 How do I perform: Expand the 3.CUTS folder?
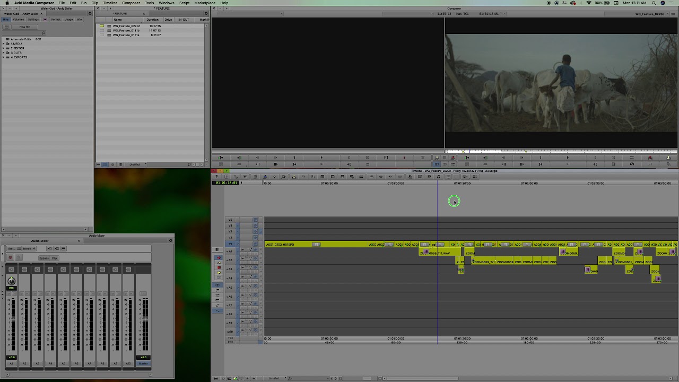[4, 53]
